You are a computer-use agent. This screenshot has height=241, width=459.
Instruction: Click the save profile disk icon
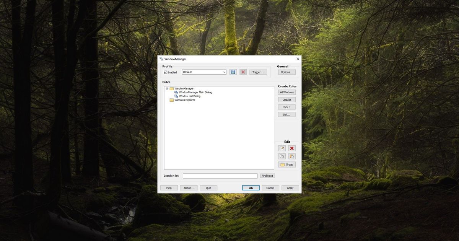pyautogui.click(x=233, y=72)
